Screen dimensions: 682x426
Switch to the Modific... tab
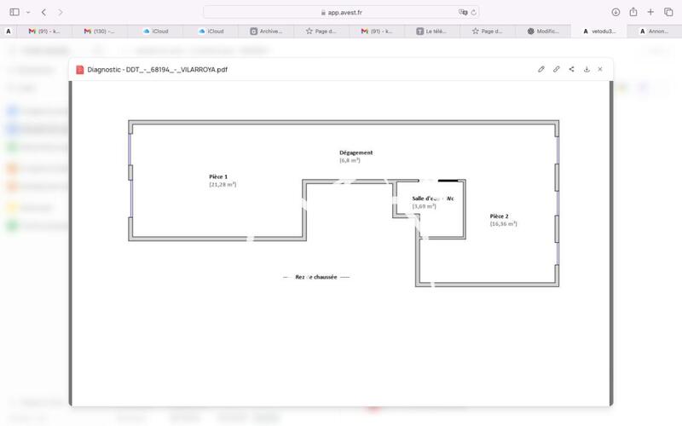tap(543, 31)
